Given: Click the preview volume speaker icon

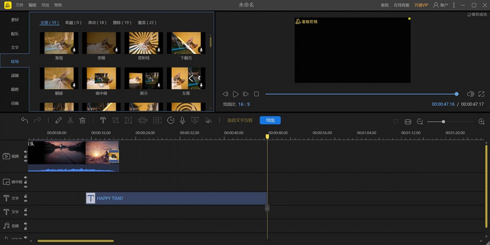Looking at the screenshot, I should pyautogui.click(x=470, y=94).
